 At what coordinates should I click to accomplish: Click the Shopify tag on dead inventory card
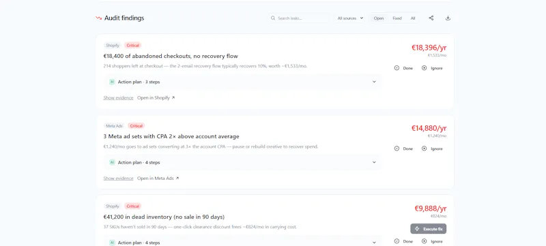113,206
